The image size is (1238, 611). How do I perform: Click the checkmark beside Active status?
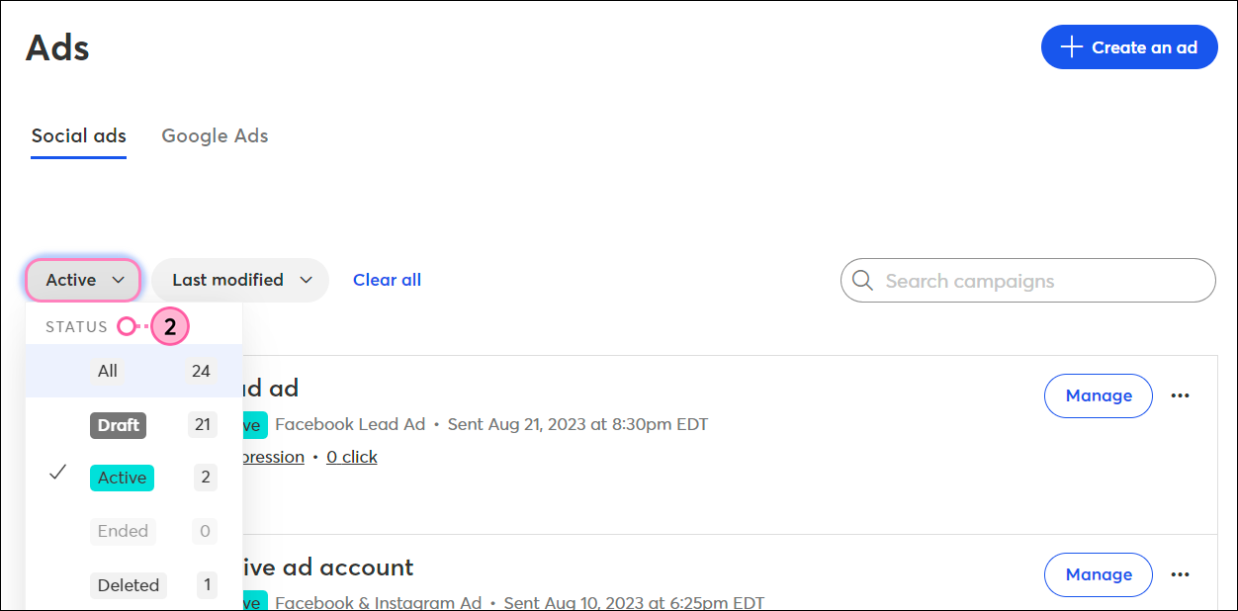point(58,474)
